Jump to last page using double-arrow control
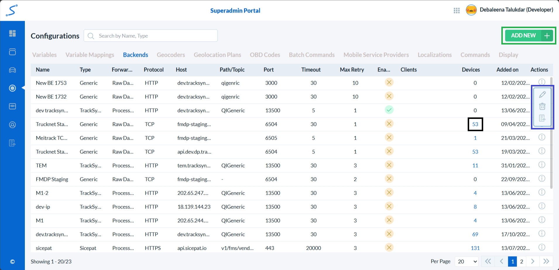 [546, 261]
